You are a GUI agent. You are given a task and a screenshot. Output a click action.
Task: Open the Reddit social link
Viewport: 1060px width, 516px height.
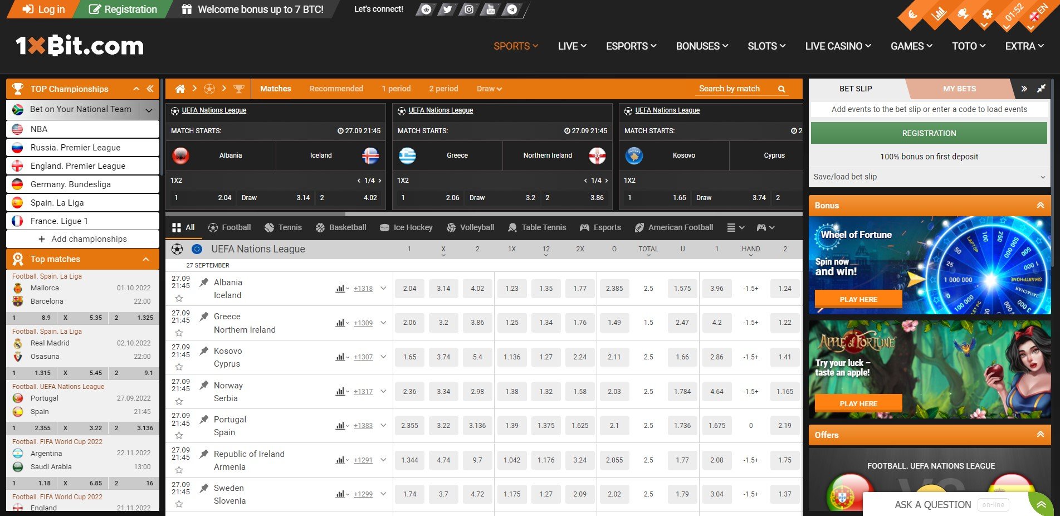pos(426,9)
